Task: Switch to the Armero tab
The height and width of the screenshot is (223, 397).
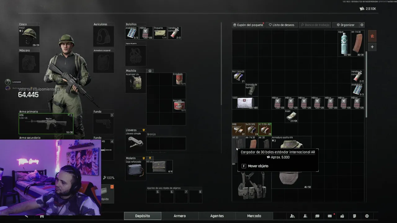Action: click(x=180, y=216)
